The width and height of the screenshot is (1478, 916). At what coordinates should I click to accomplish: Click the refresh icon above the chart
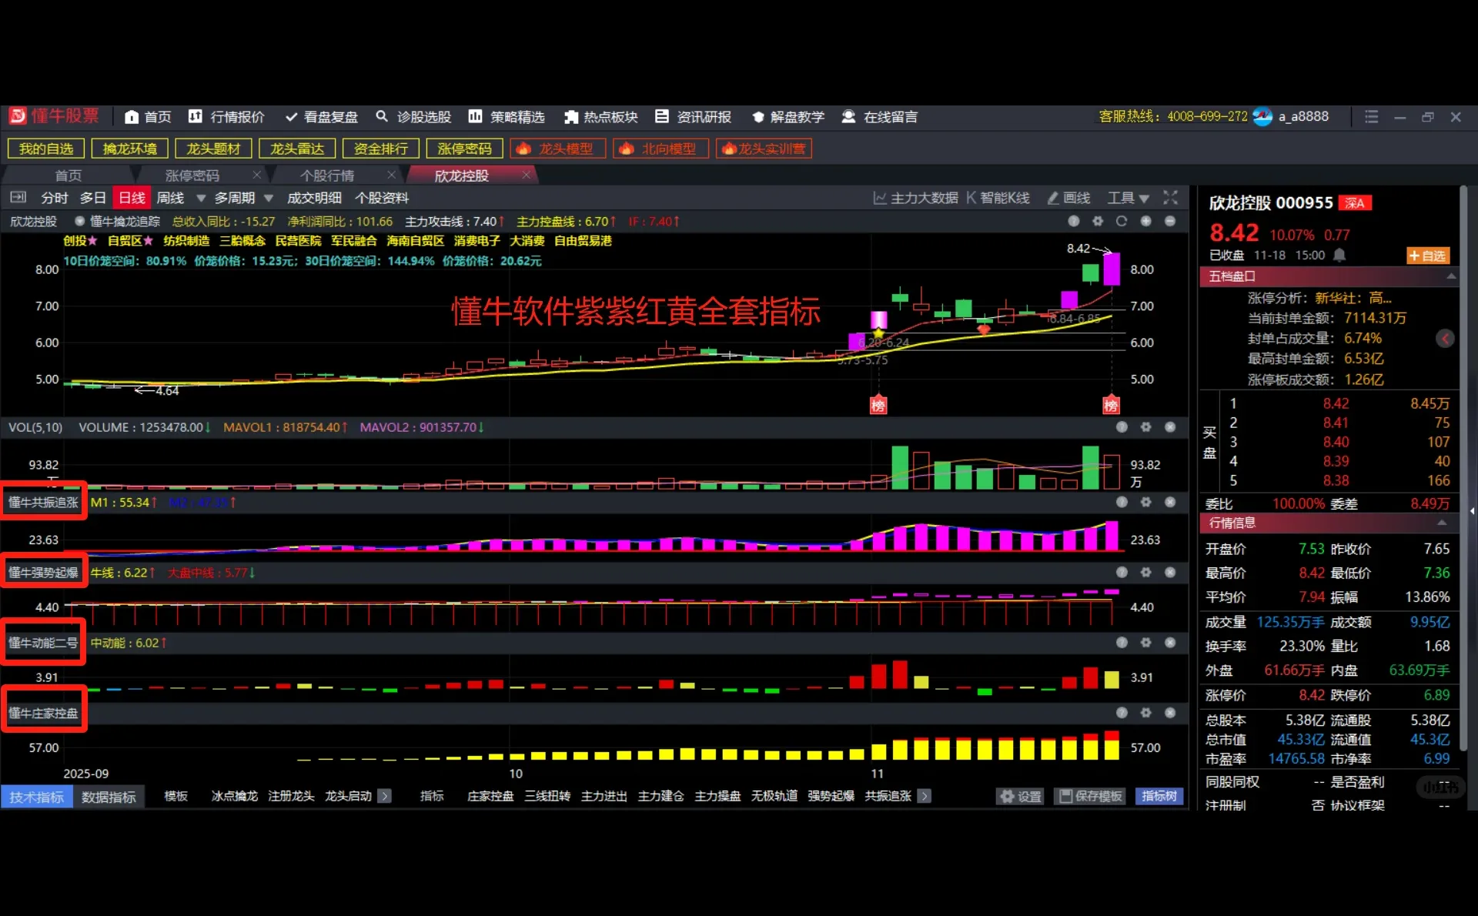tap(1122, 221)
